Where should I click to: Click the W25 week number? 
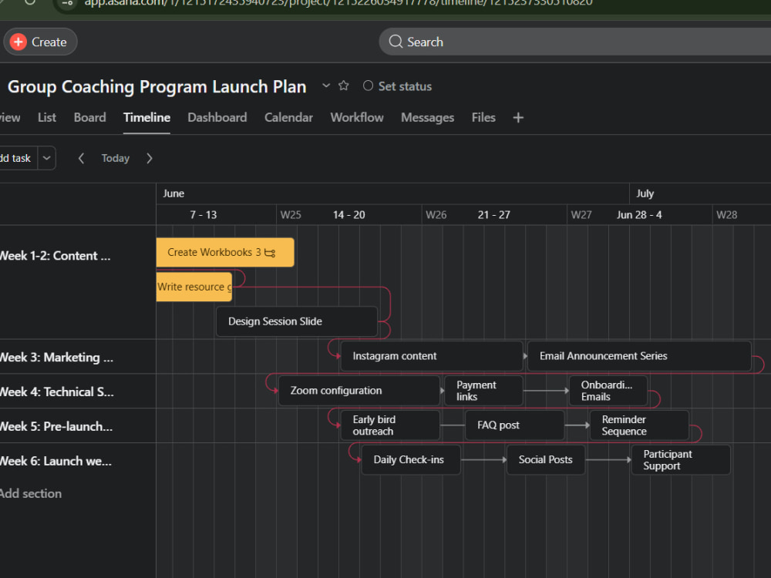(291, 215)
